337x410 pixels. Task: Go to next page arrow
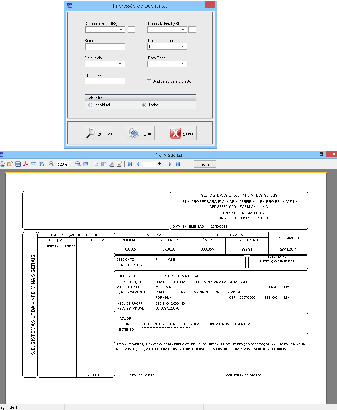coord(170,164)
